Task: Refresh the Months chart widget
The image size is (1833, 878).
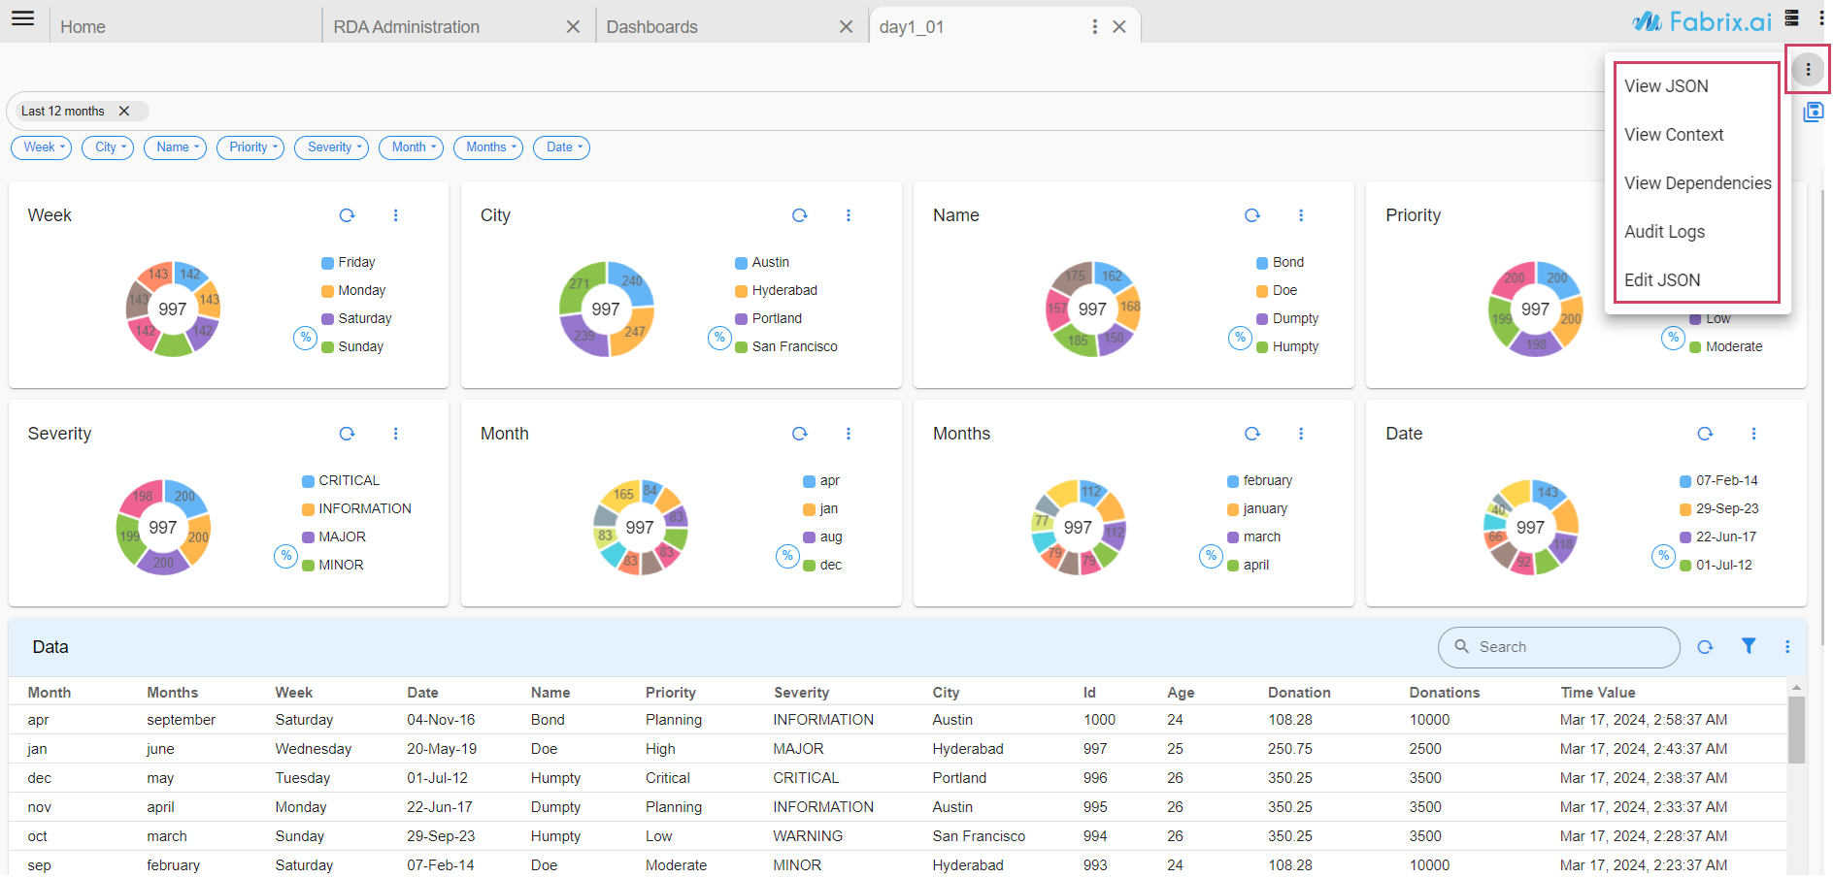Action: 1252,434
